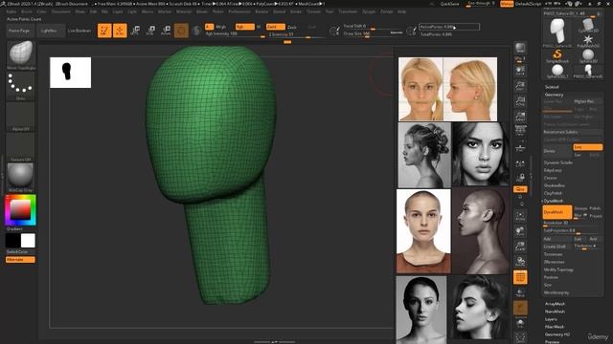Open the Dots stroke type picker

21,84
